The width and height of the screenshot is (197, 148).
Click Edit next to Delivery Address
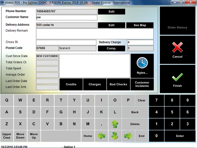click(x=111, y=25)
